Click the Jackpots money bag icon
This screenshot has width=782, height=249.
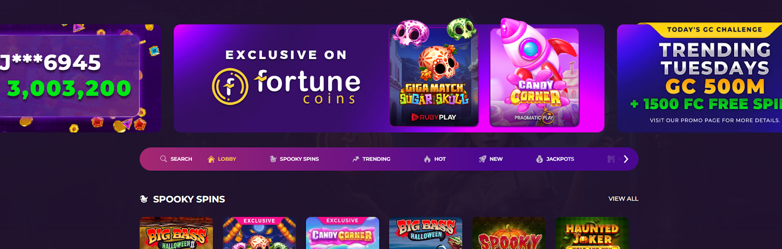coord(540,159)
